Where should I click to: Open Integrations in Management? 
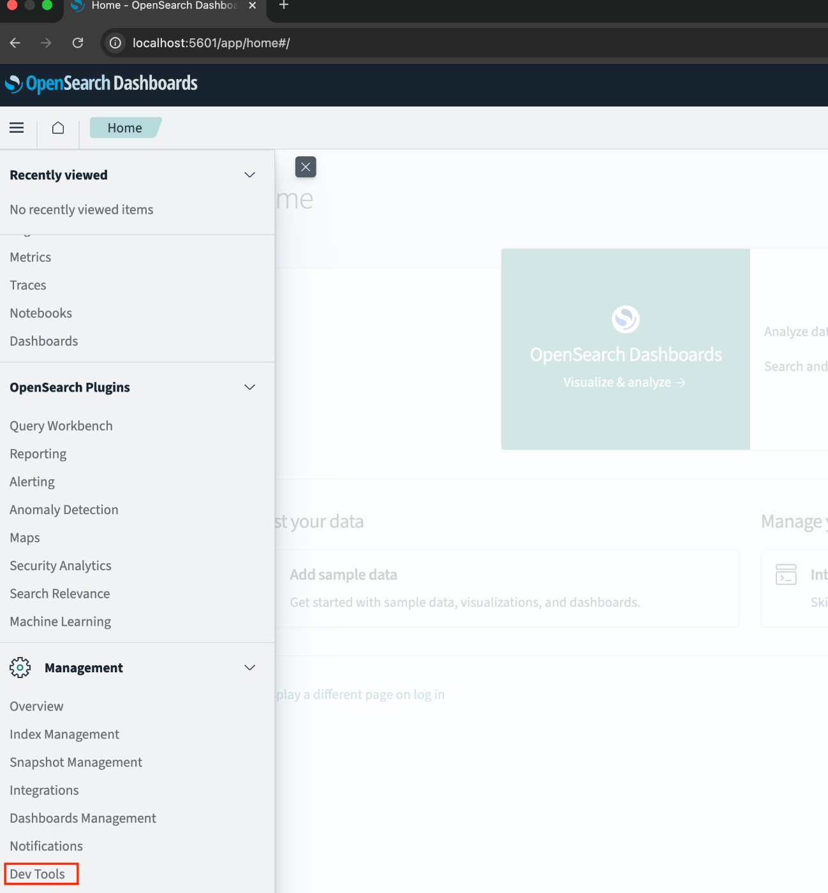[x=44, y=791]
